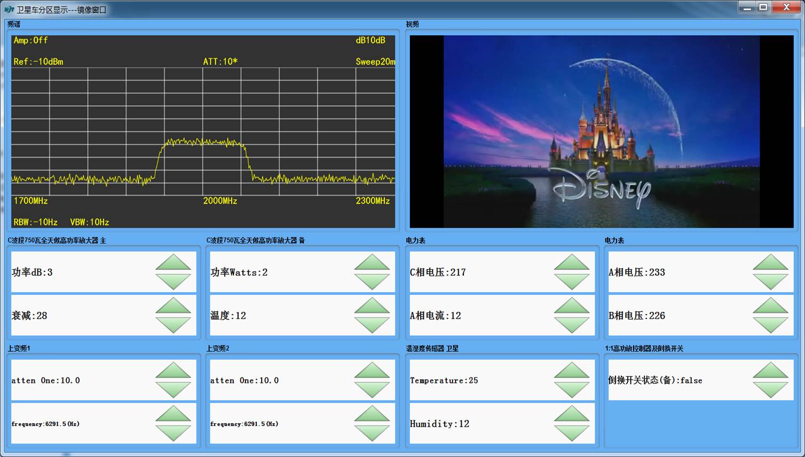
Task: Decrease Humidity with down arrow
Action: pos(572,433)
